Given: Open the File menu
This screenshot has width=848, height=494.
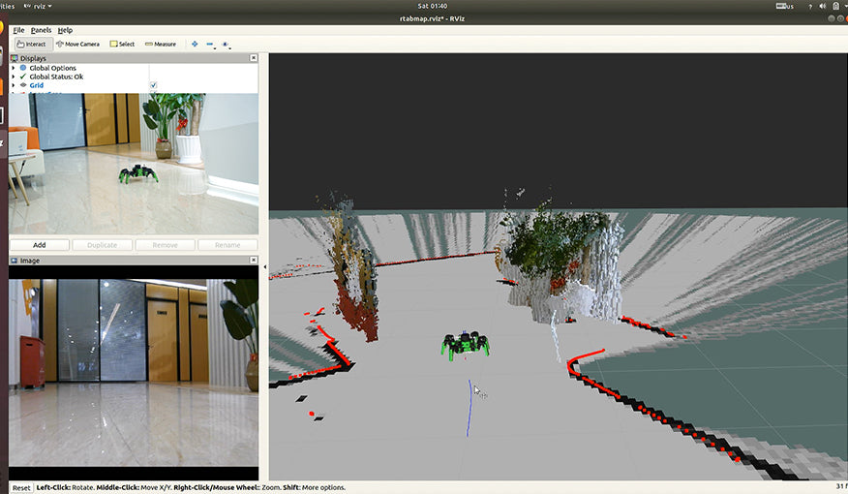Looking at the screenshot, I should [x=18, y=30].
